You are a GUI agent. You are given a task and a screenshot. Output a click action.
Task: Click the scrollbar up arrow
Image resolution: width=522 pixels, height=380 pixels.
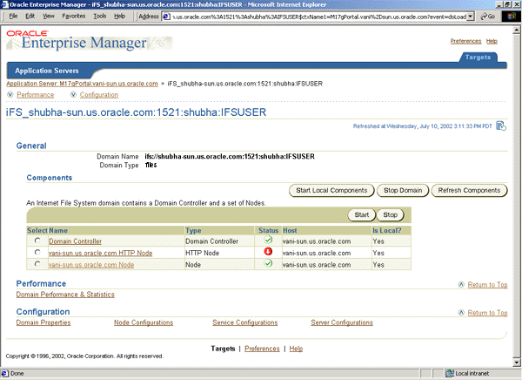(516, 30)
